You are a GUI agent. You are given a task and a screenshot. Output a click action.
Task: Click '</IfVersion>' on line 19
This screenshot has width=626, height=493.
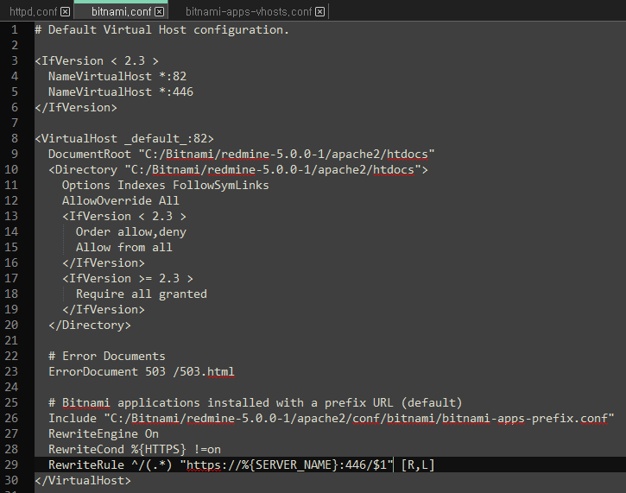click(104, 310)
